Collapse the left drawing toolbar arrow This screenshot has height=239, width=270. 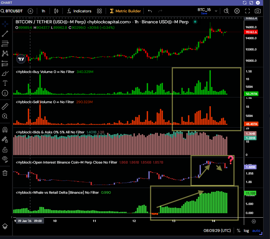pyautogui.click(x=12, y=217)
